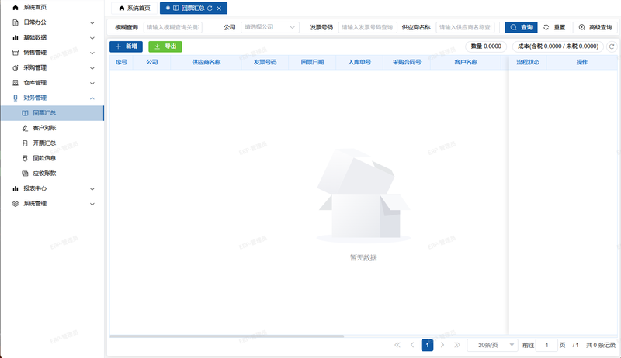Viewport: 621px width, 358px height.
Task: Switch to the 系统首页 tab
Action: [x=134, y=8]
